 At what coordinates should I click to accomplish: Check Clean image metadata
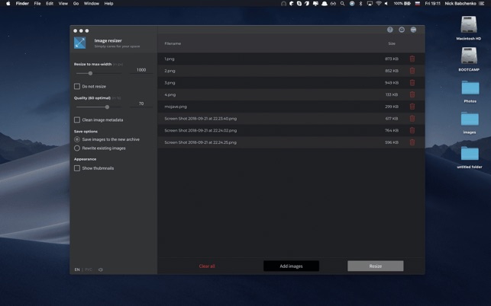[77, 120]
